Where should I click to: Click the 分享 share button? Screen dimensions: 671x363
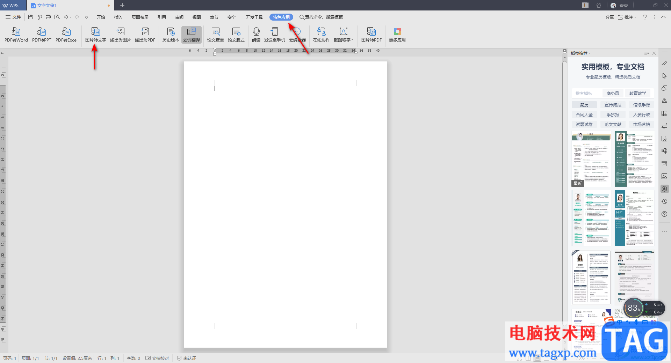610,17
